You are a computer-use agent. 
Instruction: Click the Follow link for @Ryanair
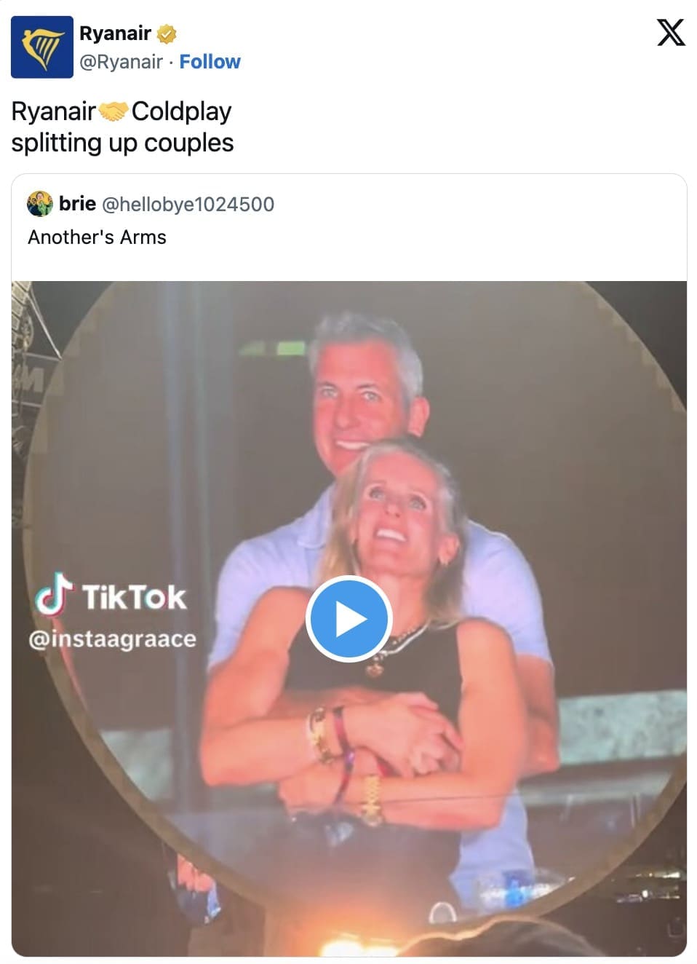point(210,61)
